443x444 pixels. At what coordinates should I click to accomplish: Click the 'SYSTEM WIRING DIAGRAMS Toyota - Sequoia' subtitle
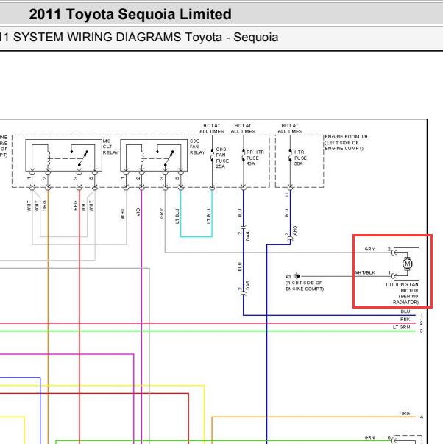146,38
